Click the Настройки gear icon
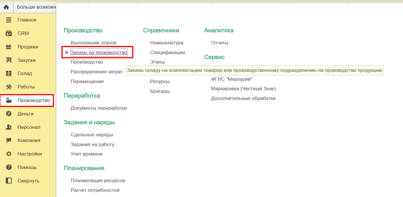This screenshot has width=403, height=197. click(x=9, y=154)
